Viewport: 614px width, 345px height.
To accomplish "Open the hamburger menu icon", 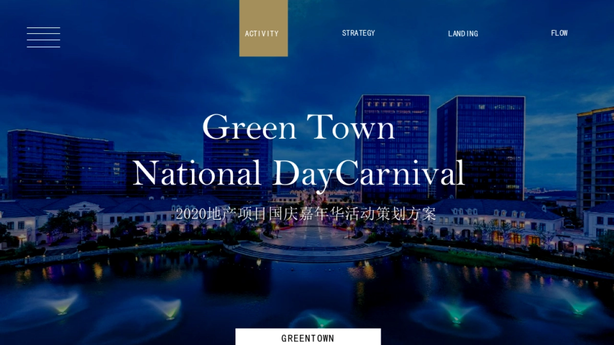I will click(43, 37).
